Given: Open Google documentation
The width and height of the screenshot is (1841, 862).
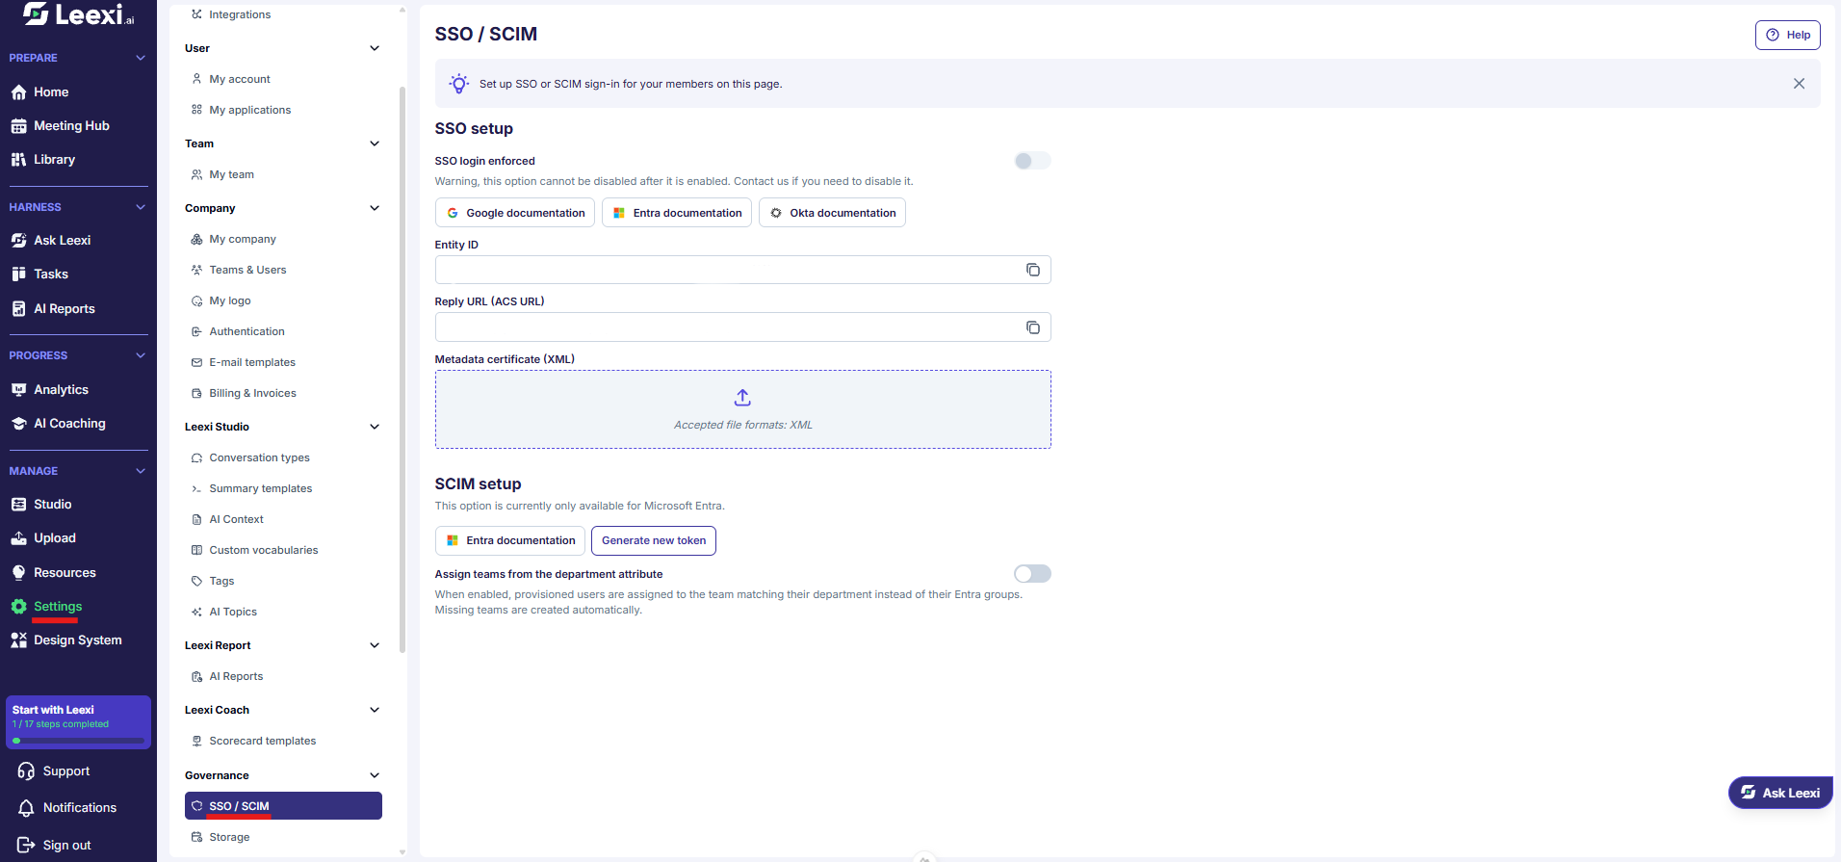Looking at the screenshot, I should click(x=515, y=213).
